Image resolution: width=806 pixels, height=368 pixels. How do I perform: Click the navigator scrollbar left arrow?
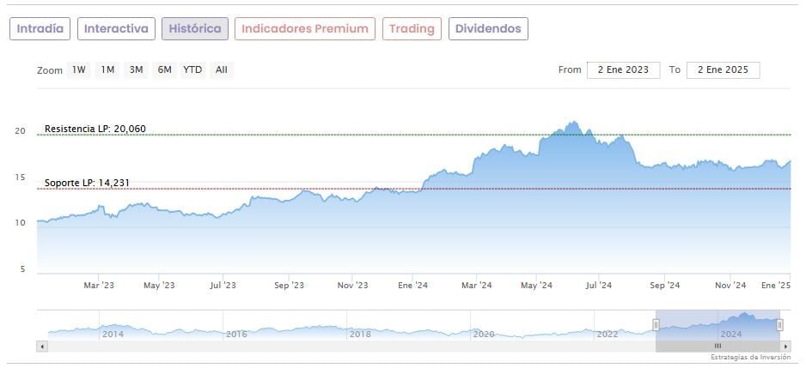click(41, 346)
